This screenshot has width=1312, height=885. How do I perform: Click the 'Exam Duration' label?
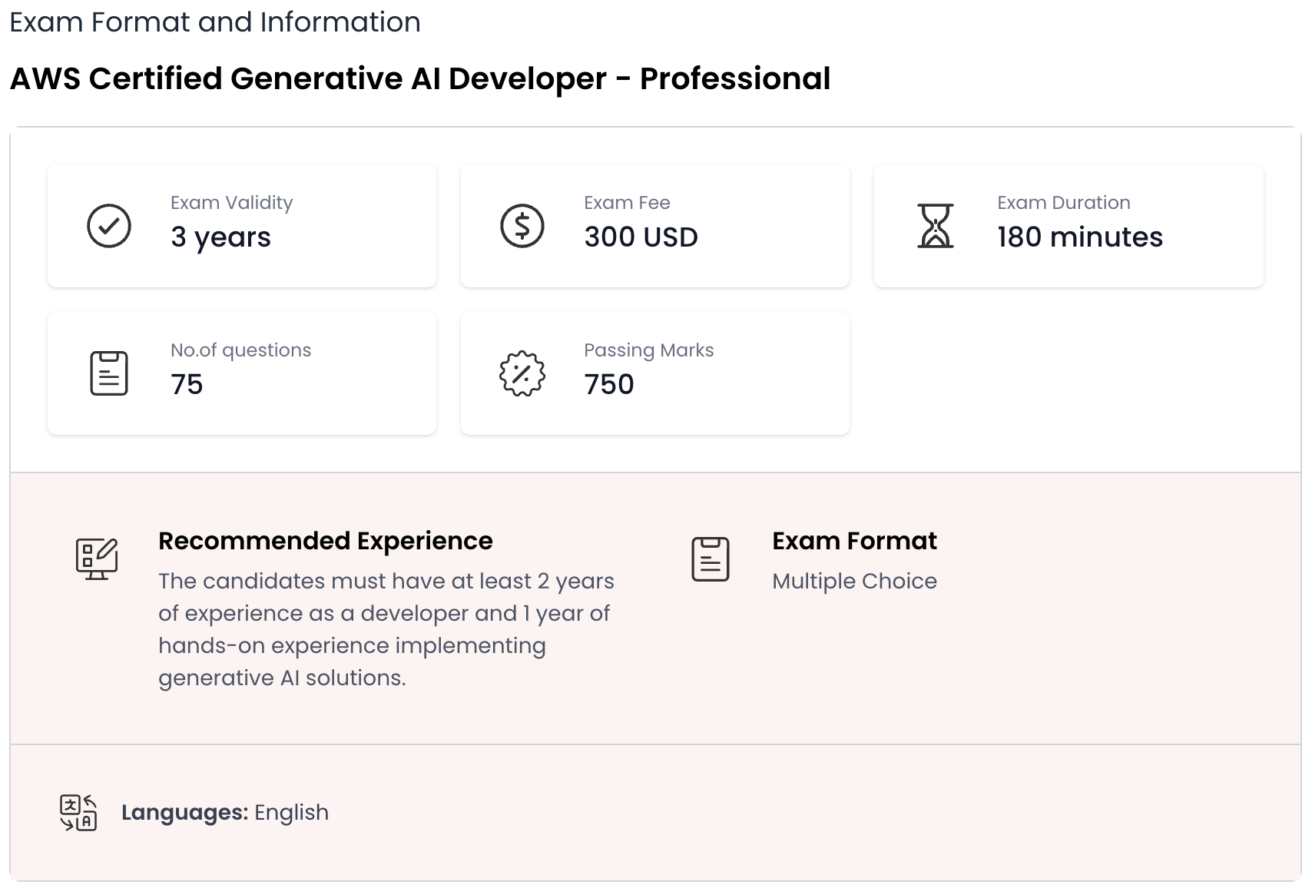click(1064, 203)
